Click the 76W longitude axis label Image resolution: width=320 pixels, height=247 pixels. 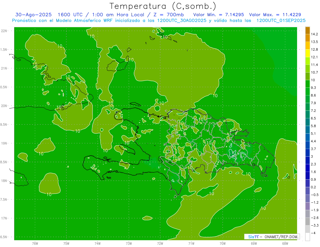pyautogui.click(x=35, y=243)
